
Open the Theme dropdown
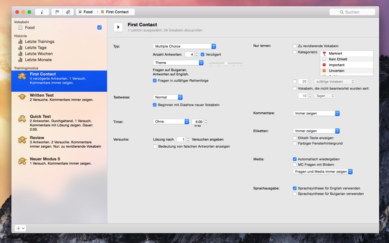point(178,63)
